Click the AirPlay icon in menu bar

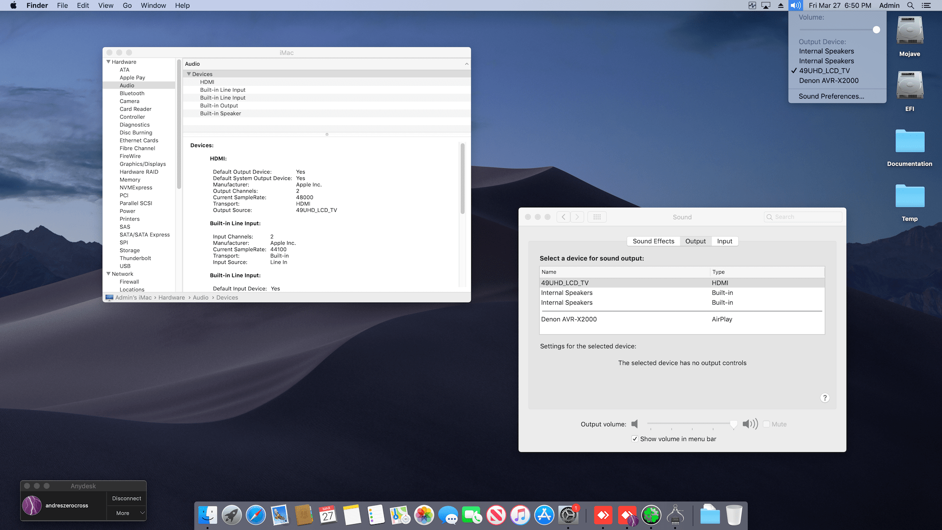(766, 5)
